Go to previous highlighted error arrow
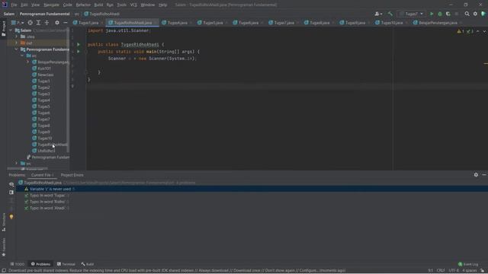Image resolution: width=488 pixels, height=274 pixels. (478, 31)
